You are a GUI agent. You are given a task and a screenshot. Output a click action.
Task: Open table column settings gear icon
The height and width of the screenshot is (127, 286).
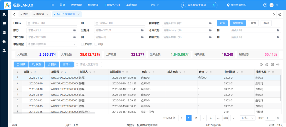278,65
